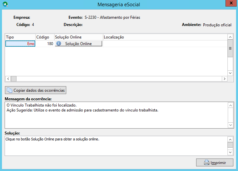Viewport: 238px width, 171px height.
Task: Close the Mensageria eSocial window
Action: [x=231, y=3]
